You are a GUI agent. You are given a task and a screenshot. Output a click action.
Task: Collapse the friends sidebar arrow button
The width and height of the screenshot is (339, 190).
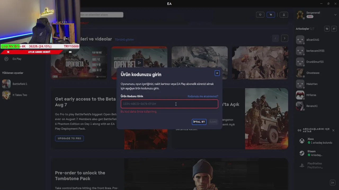coord(333,183)
